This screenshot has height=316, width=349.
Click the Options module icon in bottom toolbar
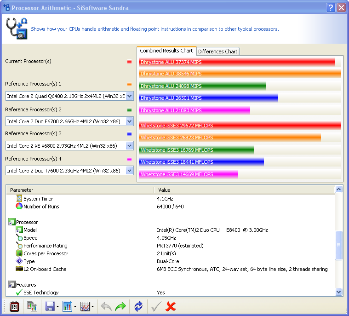(x=14, y=307)
